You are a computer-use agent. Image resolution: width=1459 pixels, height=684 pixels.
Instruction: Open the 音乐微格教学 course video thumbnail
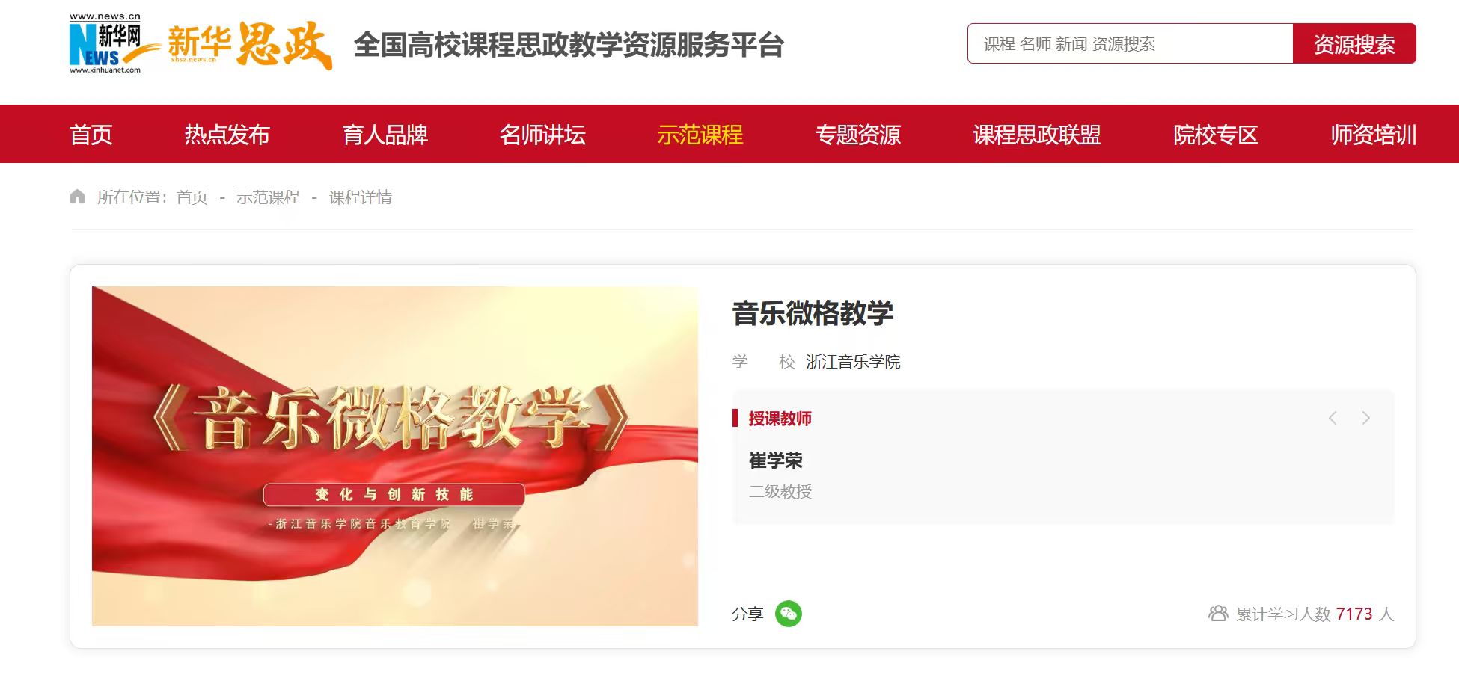pyautogui.click(x=395, y=456)
